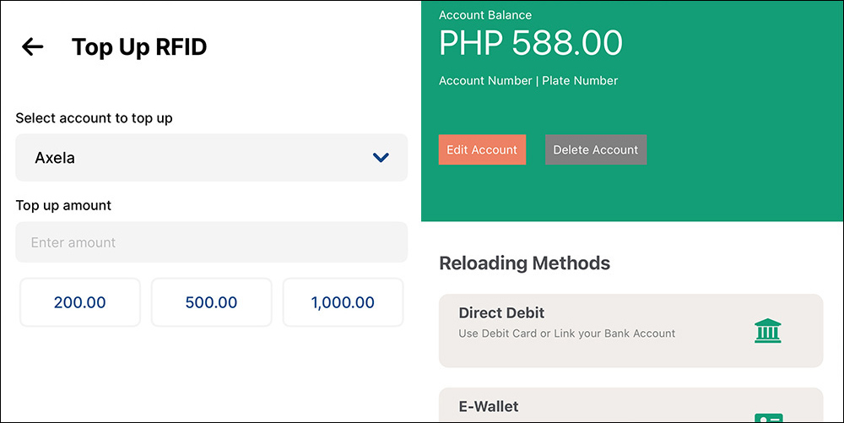Click the Select account to top up label
The height and width of the screenshot is (423, 844).
[x=95, y=118]
